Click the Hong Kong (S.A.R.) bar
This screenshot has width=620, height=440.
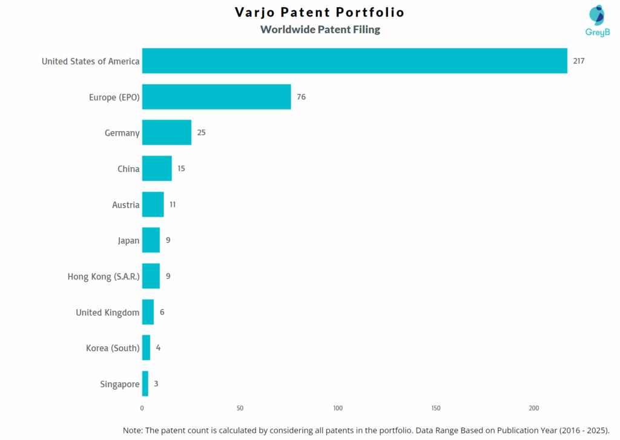click(x=151, y=276)
